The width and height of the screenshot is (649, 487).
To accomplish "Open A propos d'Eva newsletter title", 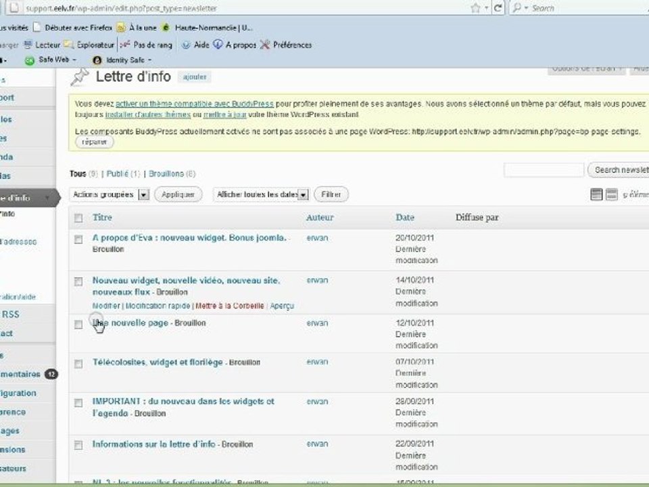I will [189, 237].
